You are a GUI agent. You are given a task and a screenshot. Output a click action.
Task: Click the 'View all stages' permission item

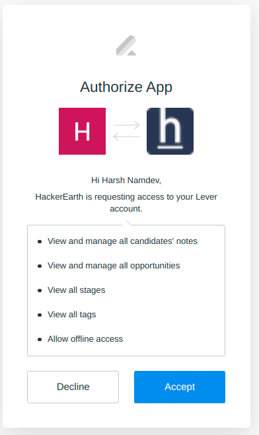pyautogui.click(x=76, y=290)
